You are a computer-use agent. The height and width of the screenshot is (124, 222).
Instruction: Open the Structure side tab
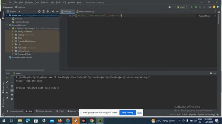click(3, 102)
